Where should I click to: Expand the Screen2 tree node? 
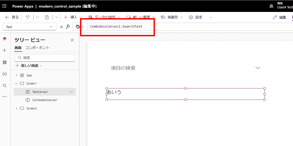(17, 108)
